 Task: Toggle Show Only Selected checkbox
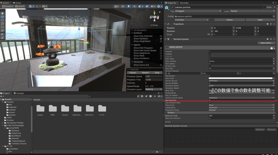(x=161, y=36)
